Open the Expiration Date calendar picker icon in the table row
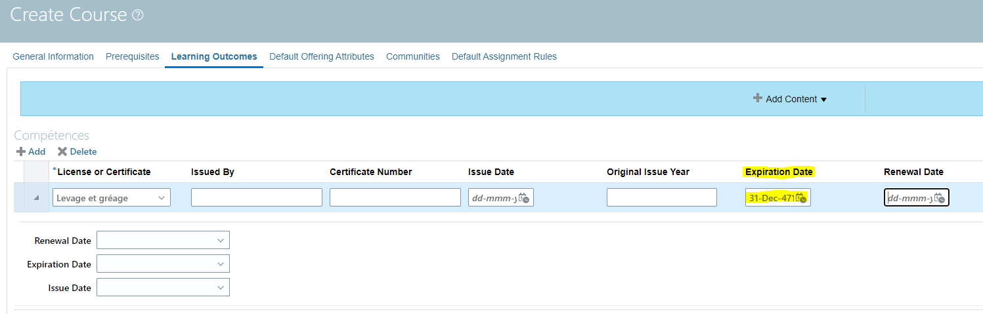This screenshot has width=983, height=314. tap(801, 198)
